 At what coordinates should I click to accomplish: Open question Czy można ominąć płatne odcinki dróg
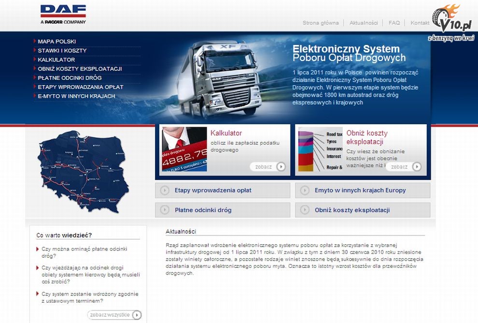click(84, 252)
